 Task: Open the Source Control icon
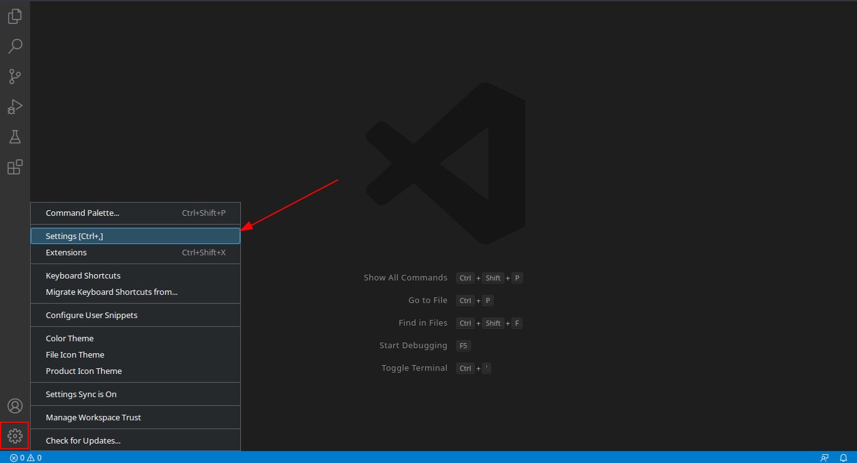15,77
